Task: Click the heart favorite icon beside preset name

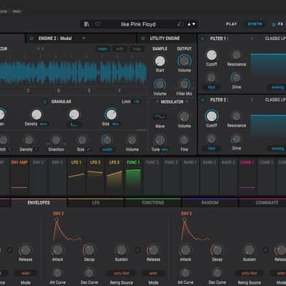Action: click(x=98, y=24)
